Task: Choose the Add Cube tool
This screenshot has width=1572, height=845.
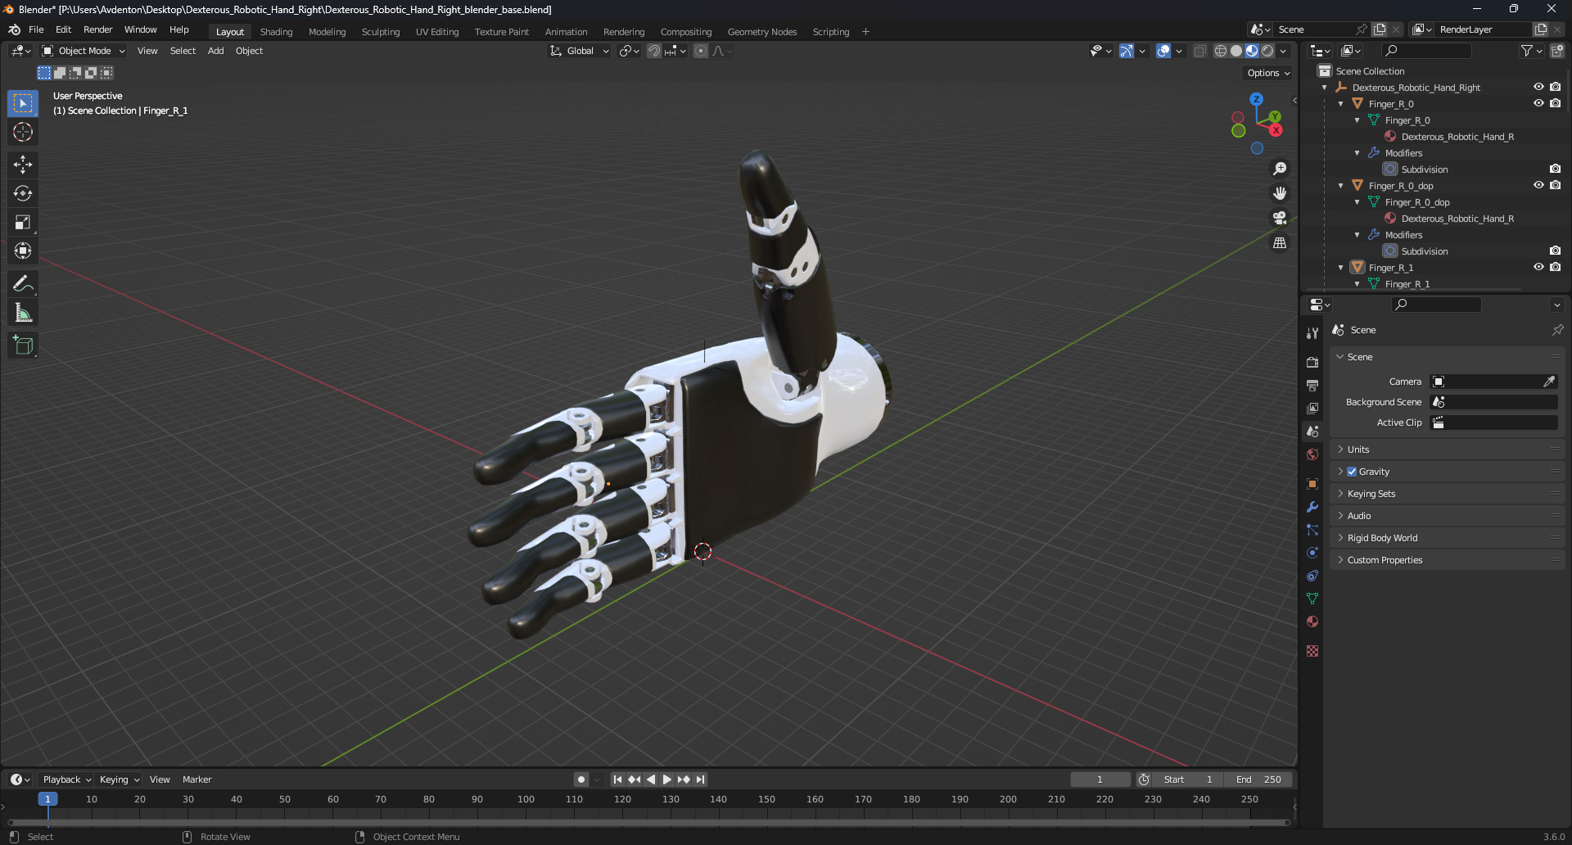Action: click(x=23, y=345)
